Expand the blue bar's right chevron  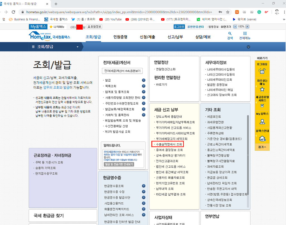248,47
